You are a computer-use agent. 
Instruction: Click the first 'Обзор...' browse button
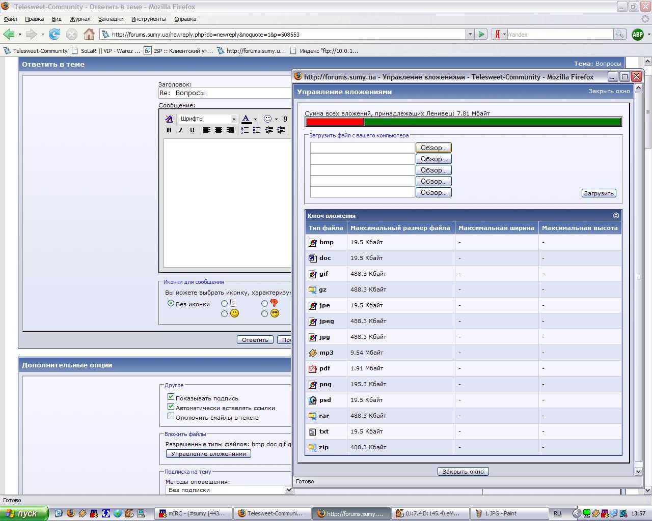433,148
